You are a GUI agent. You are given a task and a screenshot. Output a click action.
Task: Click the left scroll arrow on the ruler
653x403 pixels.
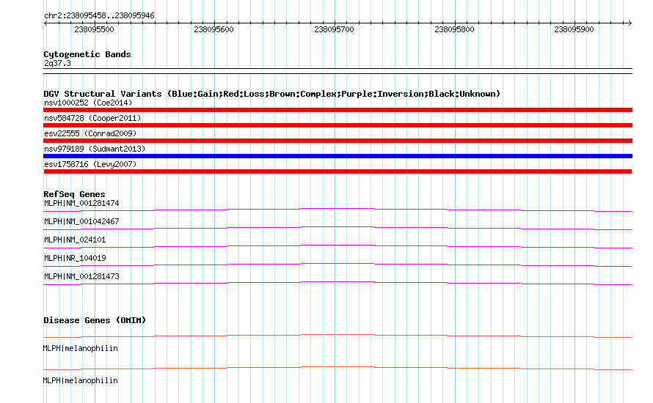tap(45, 23)
